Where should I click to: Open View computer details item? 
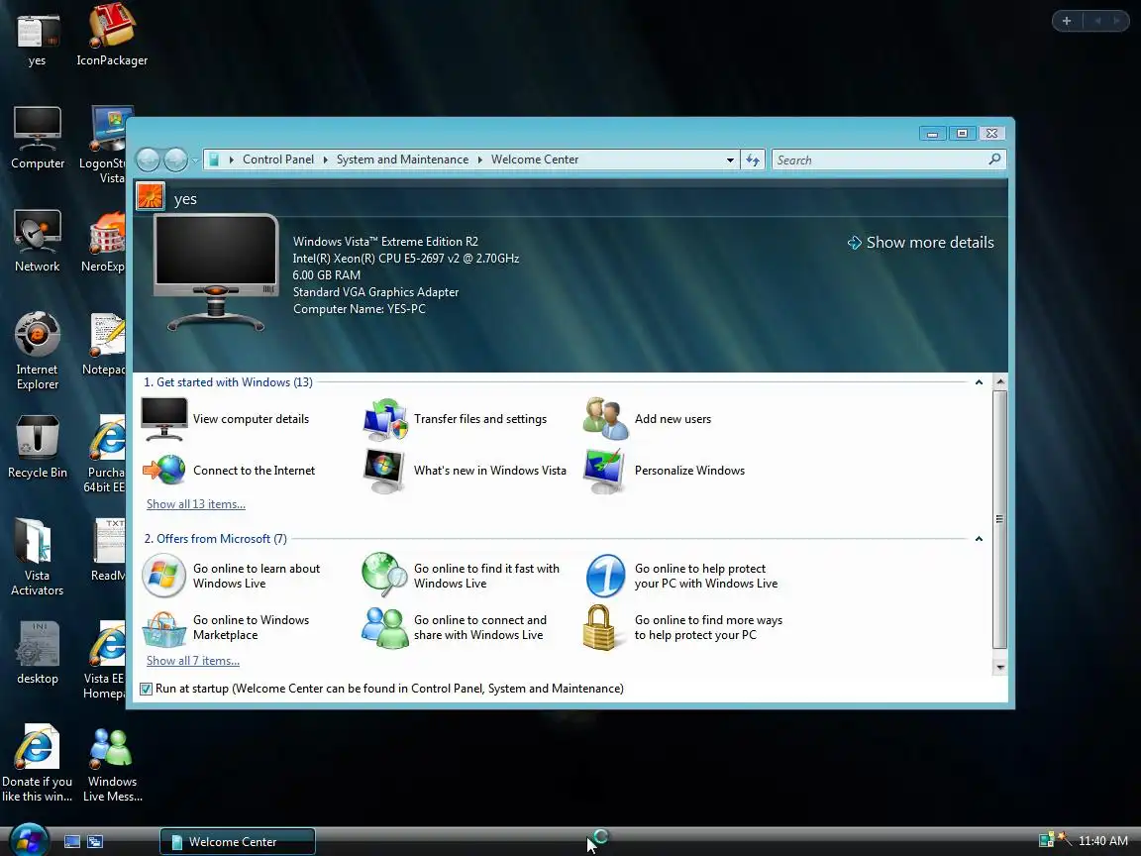tap(226, 419)
